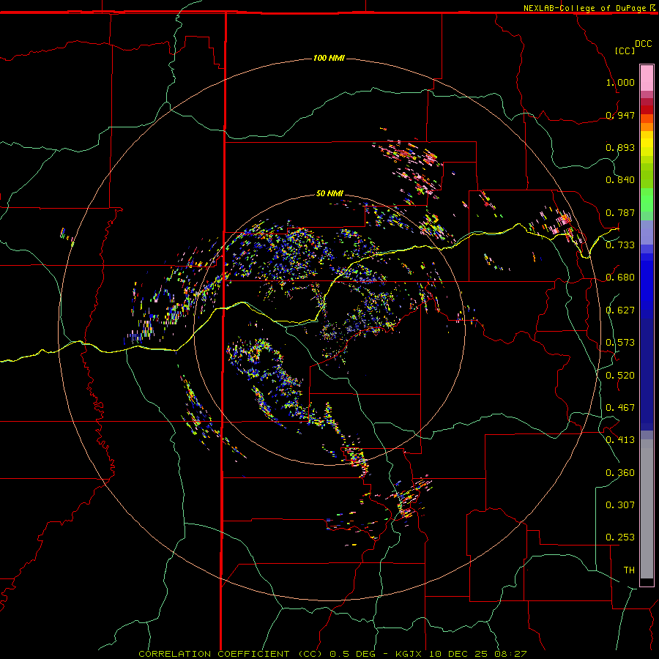Screen dimensions: 659x659
Task: Click the 0.413 scale value
Action: coord(620,440)
